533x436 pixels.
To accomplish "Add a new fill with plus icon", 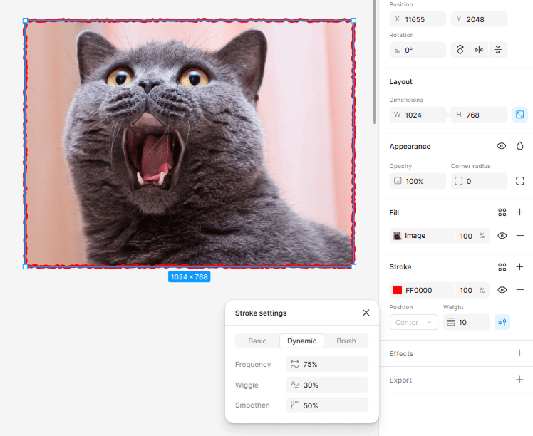I will coord(519,212).
